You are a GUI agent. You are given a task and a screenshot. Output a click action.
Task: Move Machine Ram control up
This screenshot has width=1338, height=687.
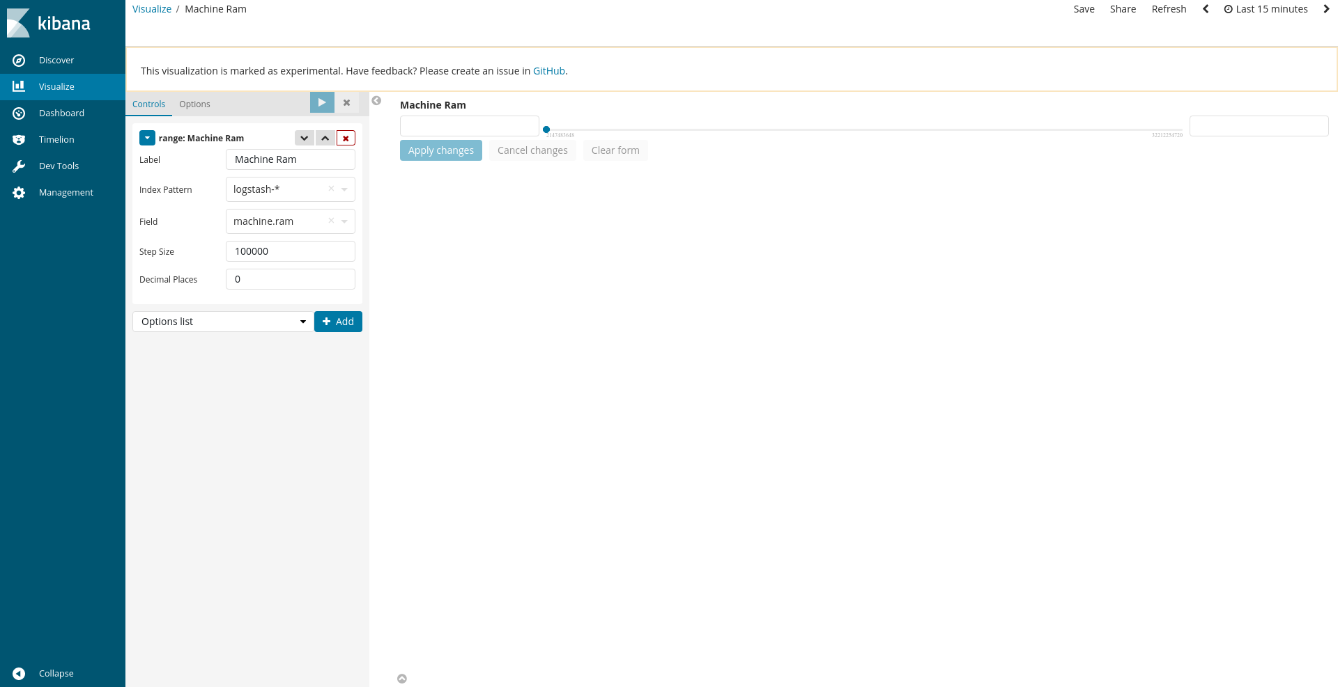325,138
